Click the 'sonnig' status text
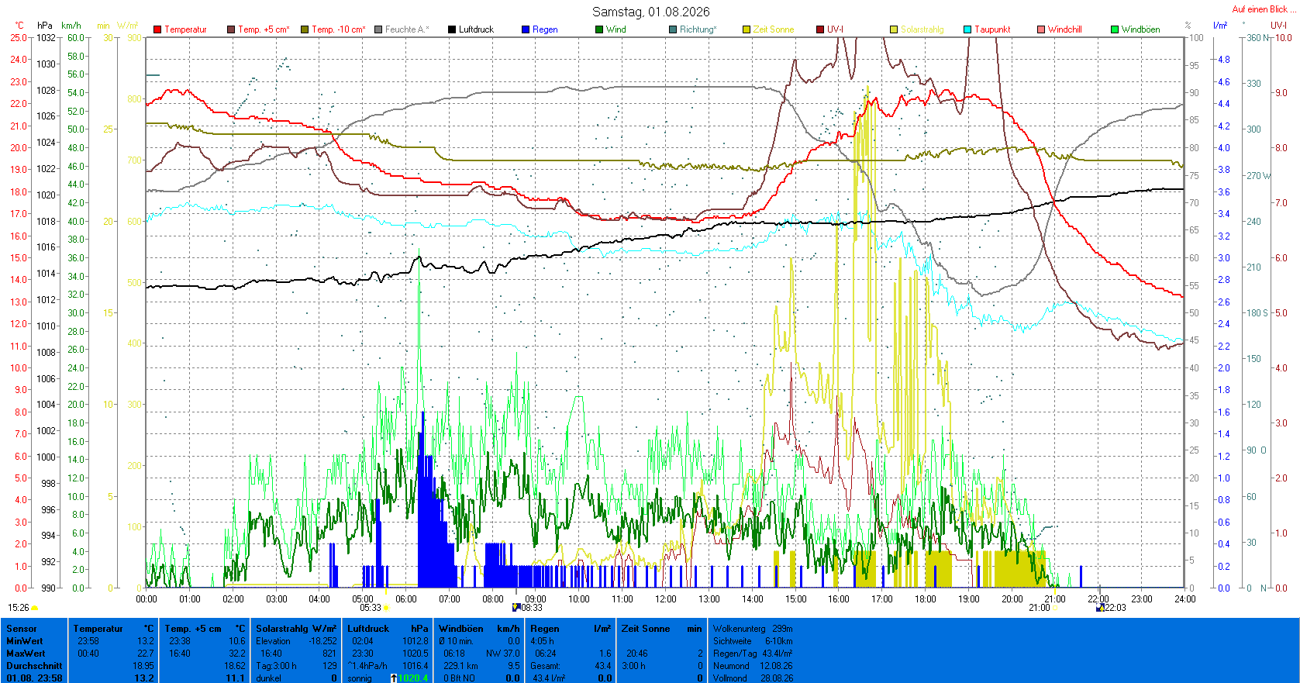This screenshot has width=1300, height=683. point(360,678)
